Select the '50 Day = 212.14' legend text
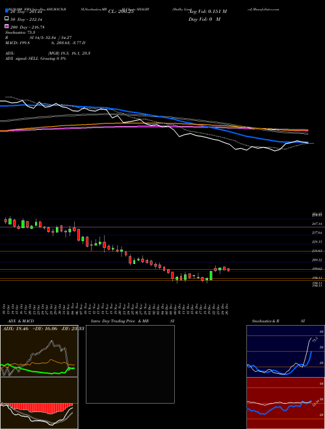This screenshot has width=325, height=429. [x=27, y=19]
